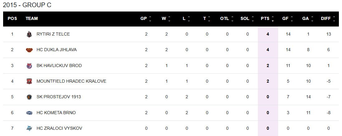Select MOUNTFIELD HRADEC KRALOVE team name
The width and height of the screenshot is (342, 136).
71,81
